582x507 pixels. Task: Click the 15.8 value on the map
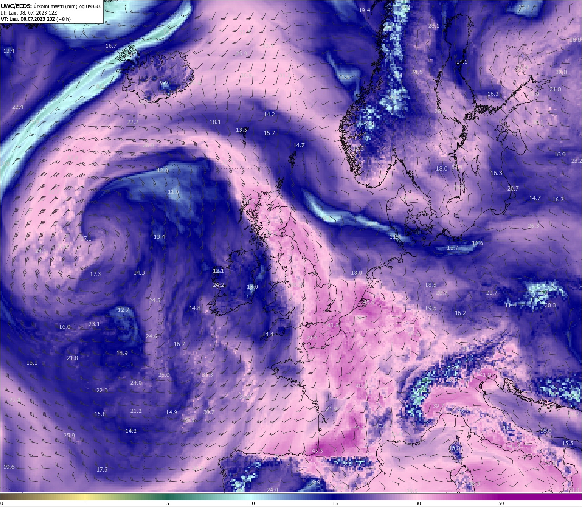point(100,414)
